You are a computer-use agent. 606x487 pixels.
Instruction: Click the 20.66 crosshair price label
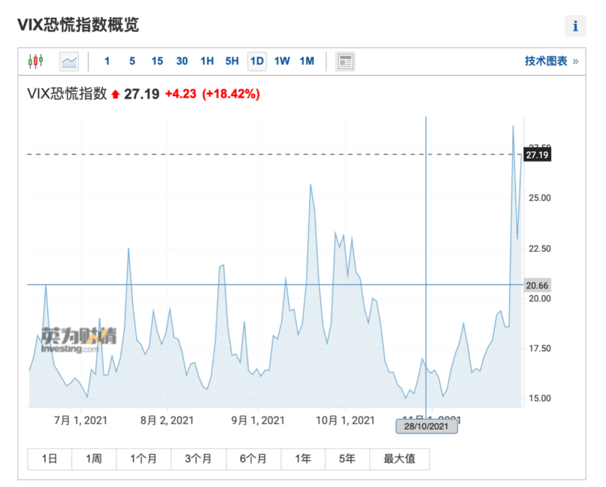537,286
